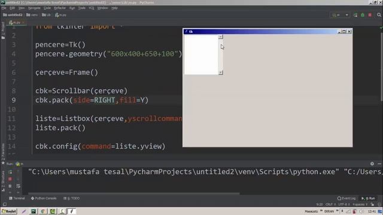Click the Run console horizontal scrollbar

[134, 193]
